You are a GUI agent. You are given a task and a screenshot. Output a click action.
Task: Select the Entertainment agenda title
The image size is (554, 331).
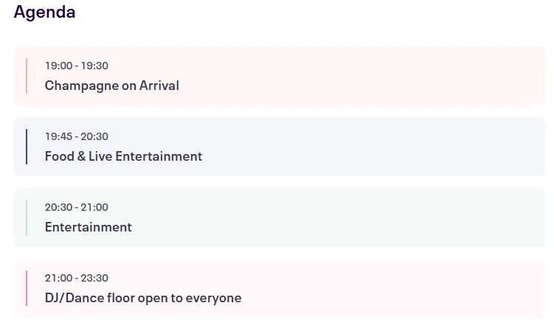pos(88,227)
